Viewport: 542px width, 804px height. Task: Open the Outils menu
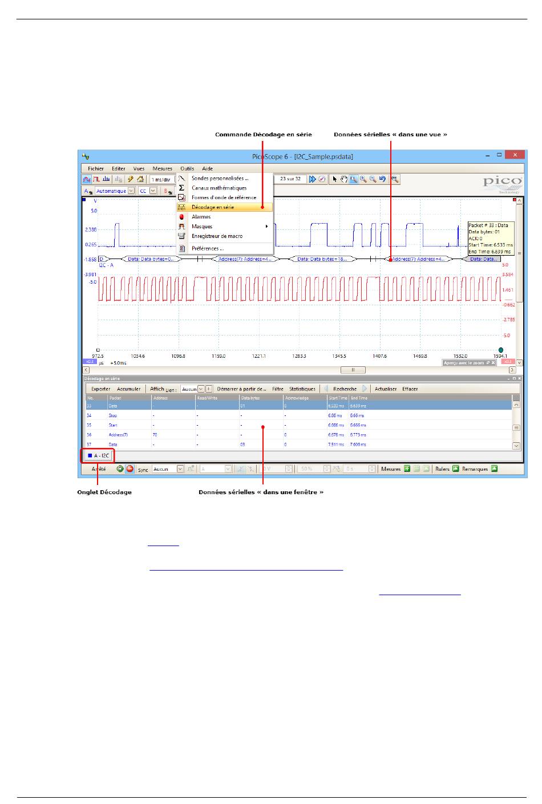187,169
